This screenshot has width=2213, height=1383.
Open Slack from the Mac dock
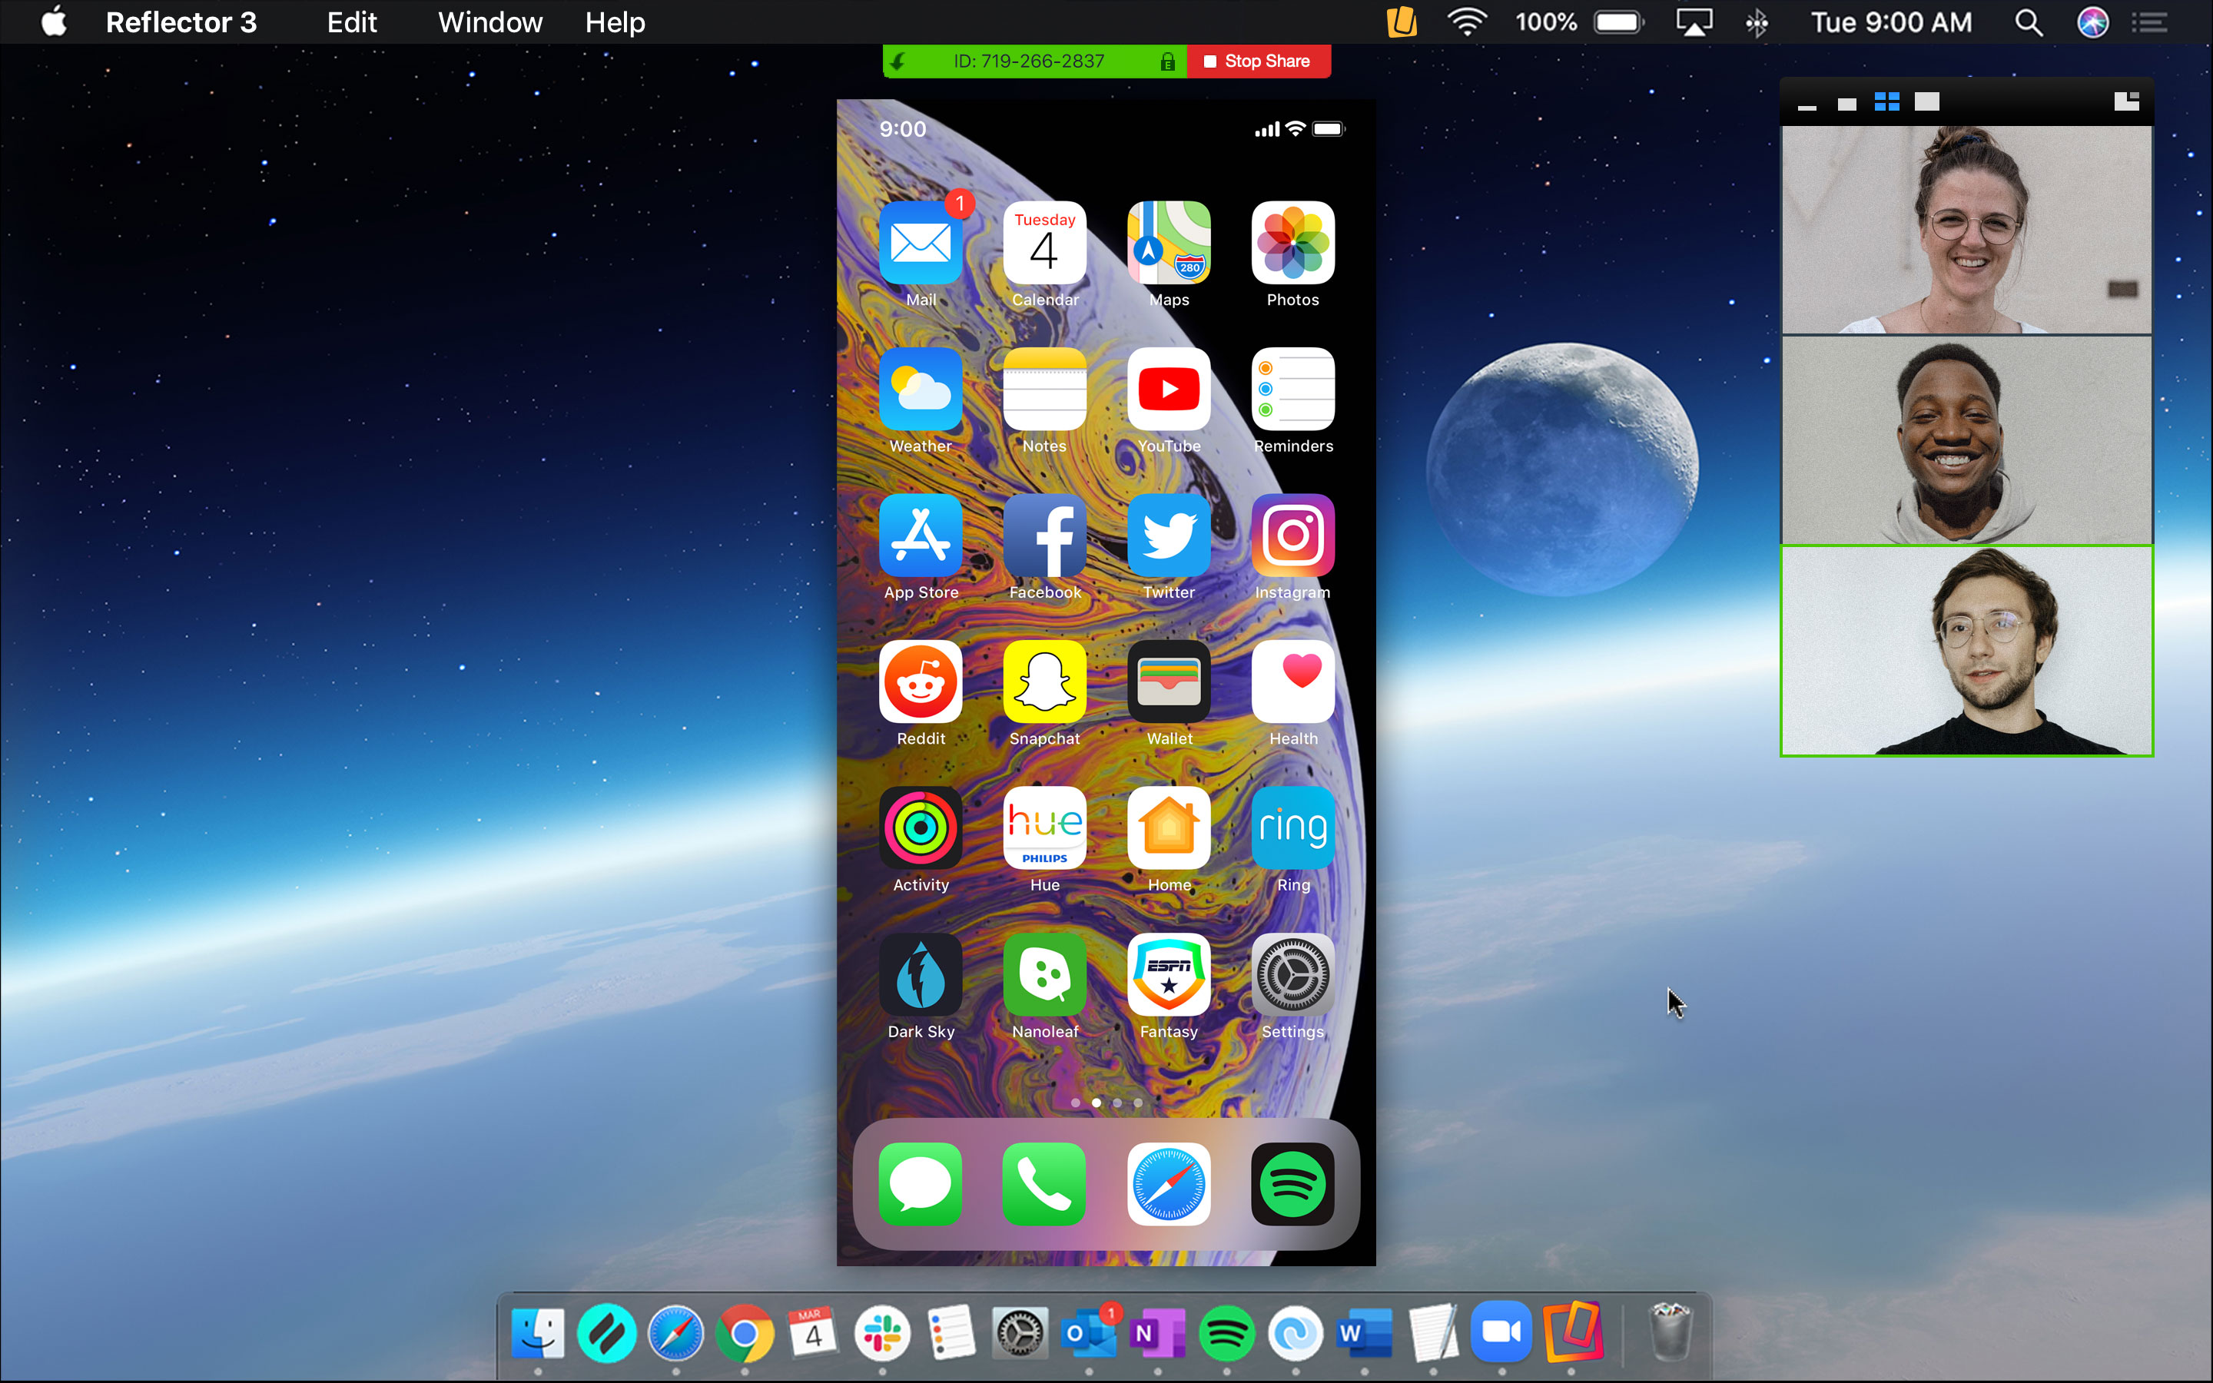tap(882, 1334)
